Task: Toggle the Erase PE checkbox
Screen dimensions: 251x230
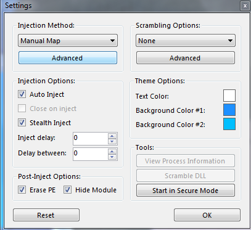Action: coord(22,190)
